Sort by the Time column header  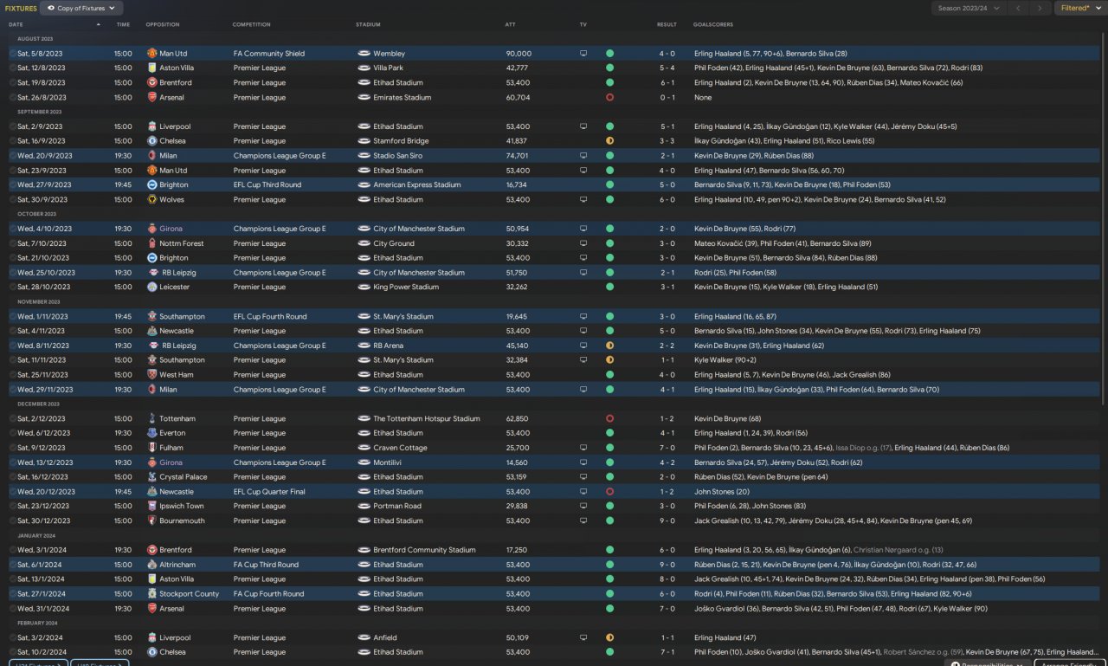[123, 24]
